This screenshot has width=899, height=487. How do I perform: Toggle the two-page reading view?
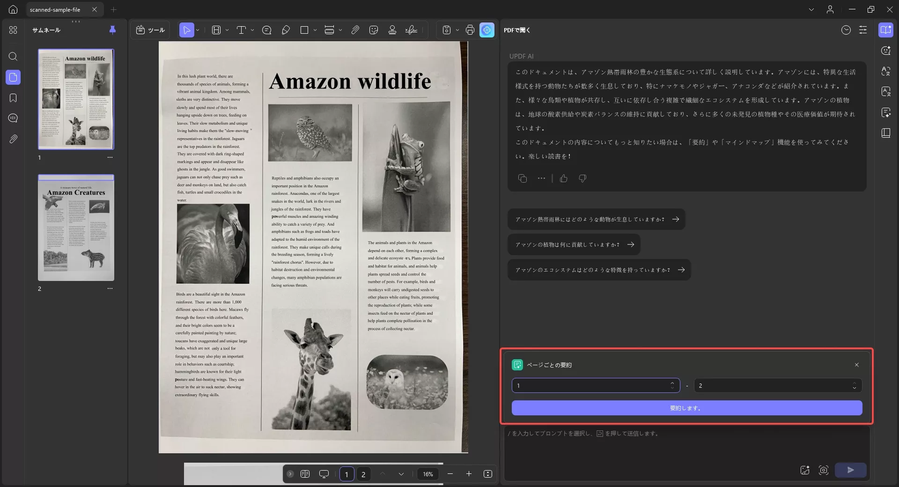pyautogui.click(x=305, y=474)
